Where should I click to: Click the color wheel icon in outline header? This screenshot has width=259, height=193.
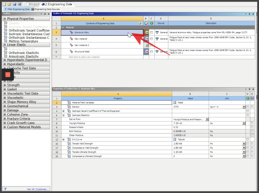pyautogui.click(x=146, y=23)
